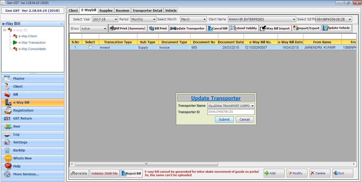
Task: Click the Transporter ID input field
Action: pyautogui.click(x=231, y=112)
